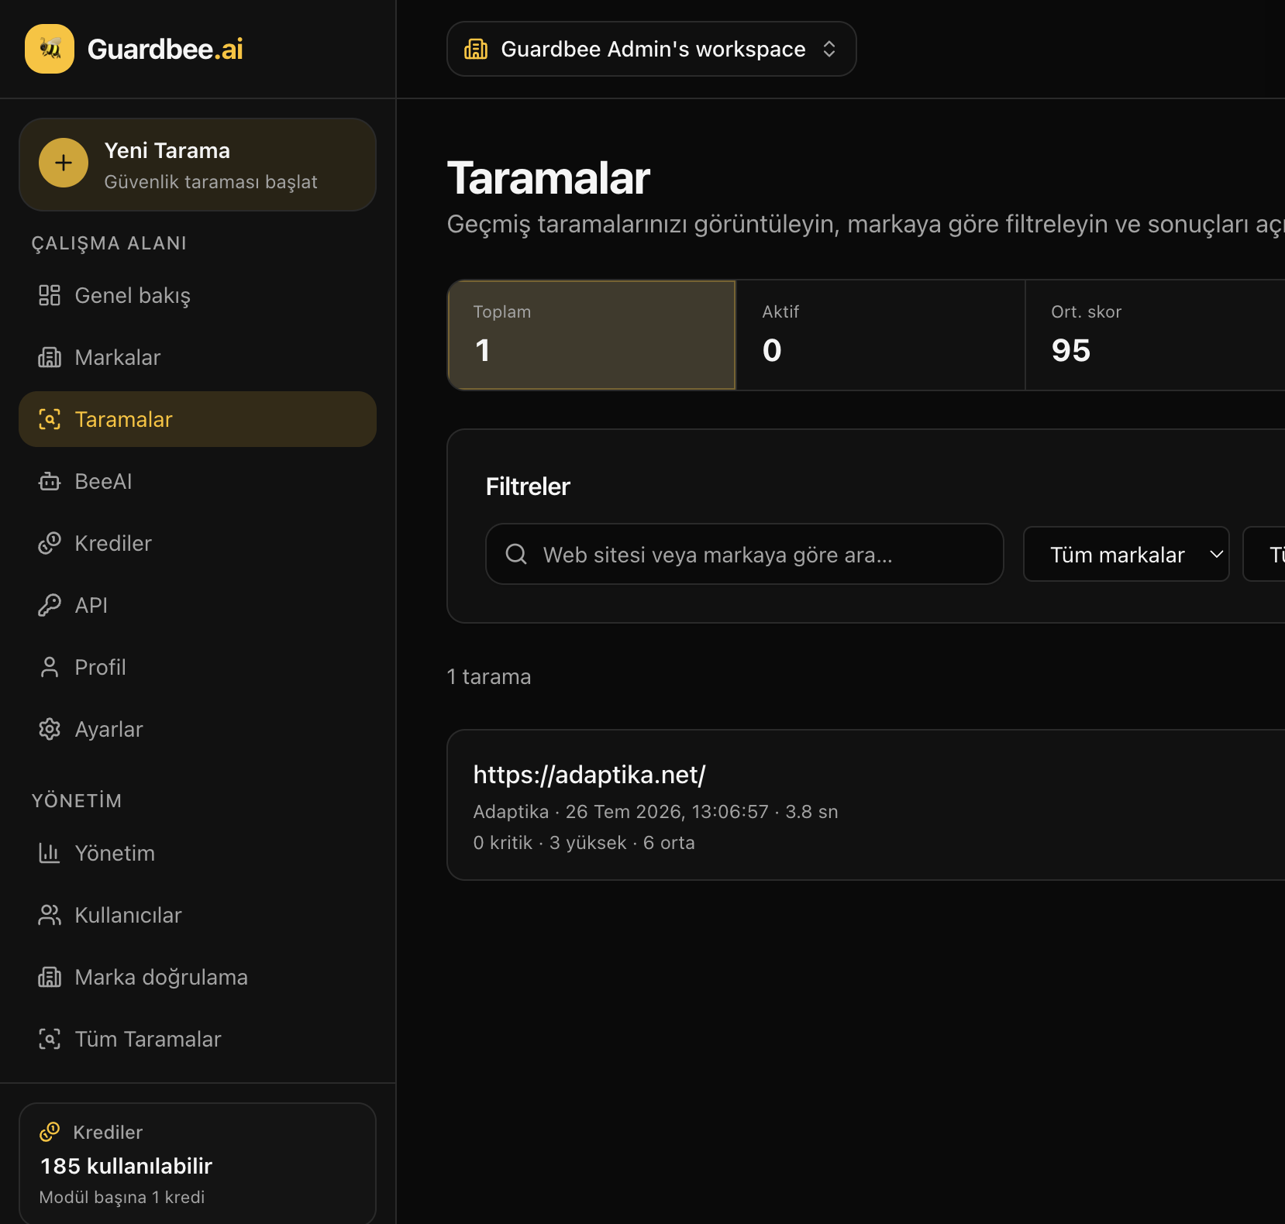Image resolution: width=1285 pixels, height=1224 pixels.
Task: Click 'Güvenlik taraması başlat' subtitle text
Action: (x=211, y=182)
